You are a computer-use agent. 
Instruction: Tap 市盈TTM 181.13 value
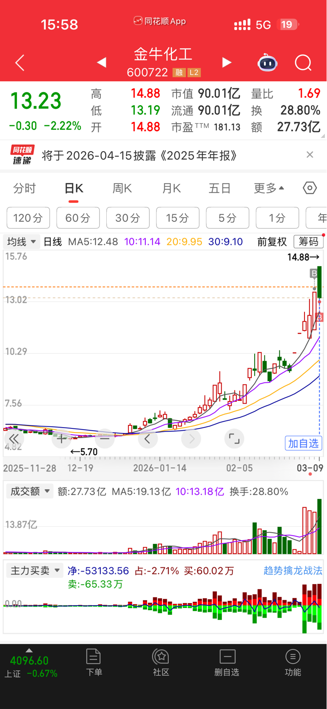[206, 127]
